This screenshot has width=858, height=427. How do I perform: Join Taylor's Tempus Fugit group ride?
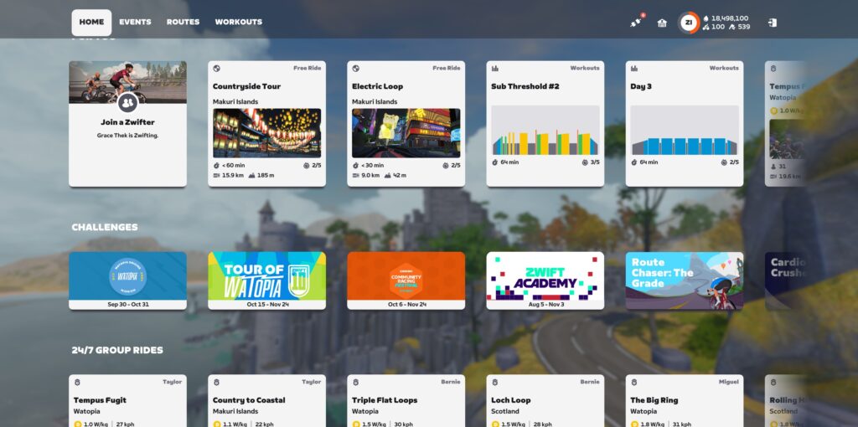[127, 401]
